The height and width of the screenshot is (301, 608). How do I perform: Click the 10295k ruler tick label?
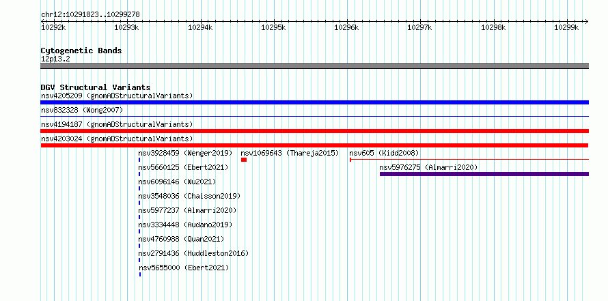(273, 27)
